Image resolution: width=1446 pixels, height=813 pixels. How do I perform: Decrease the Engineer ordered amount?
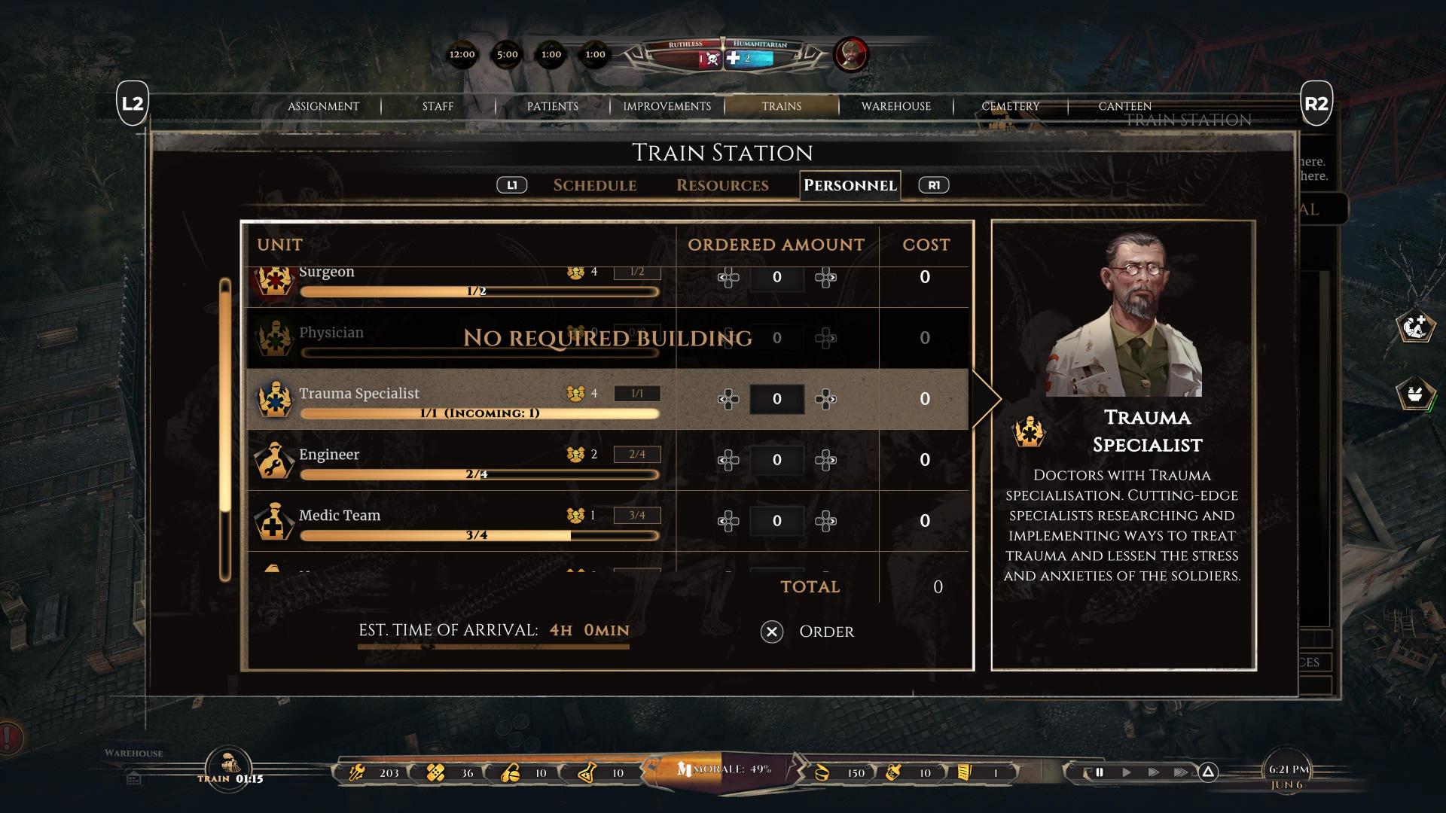tap(728, 460)
